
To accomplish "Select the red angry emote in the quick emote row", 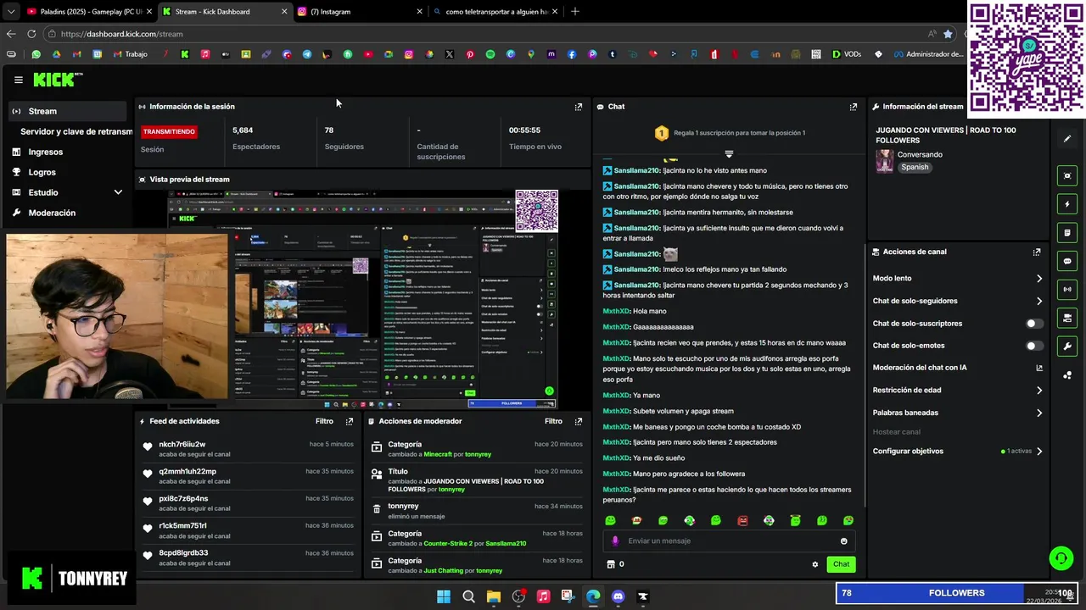I will (x=742, y=520).
